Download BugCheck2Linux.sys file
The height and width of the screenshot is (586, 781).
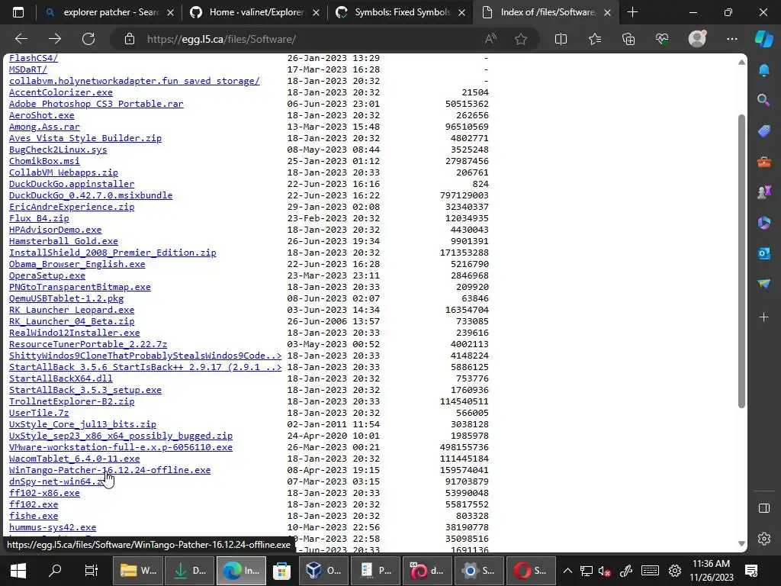click(x=58, y=150)
